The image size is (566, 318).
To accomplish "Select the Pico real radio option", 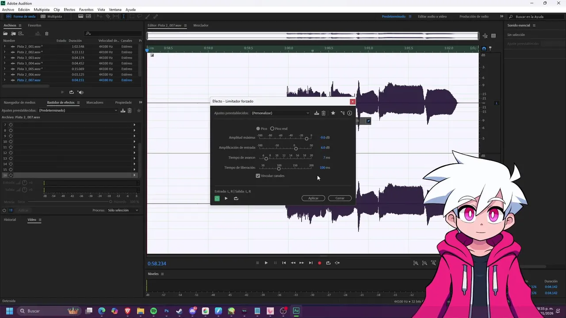I will (x=279, y=129).
